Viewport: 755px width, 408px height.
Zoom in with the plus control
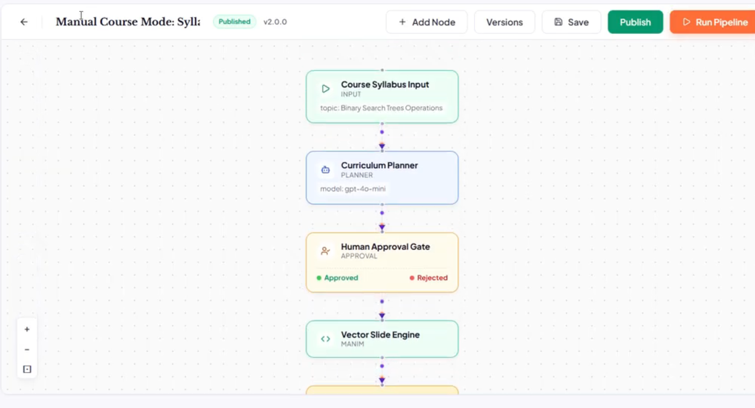pos(27,329)
